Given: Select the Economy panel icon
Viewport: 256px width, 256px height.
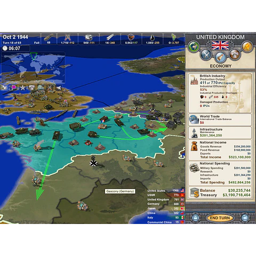Looking at the screenshot, I should 220,57.
